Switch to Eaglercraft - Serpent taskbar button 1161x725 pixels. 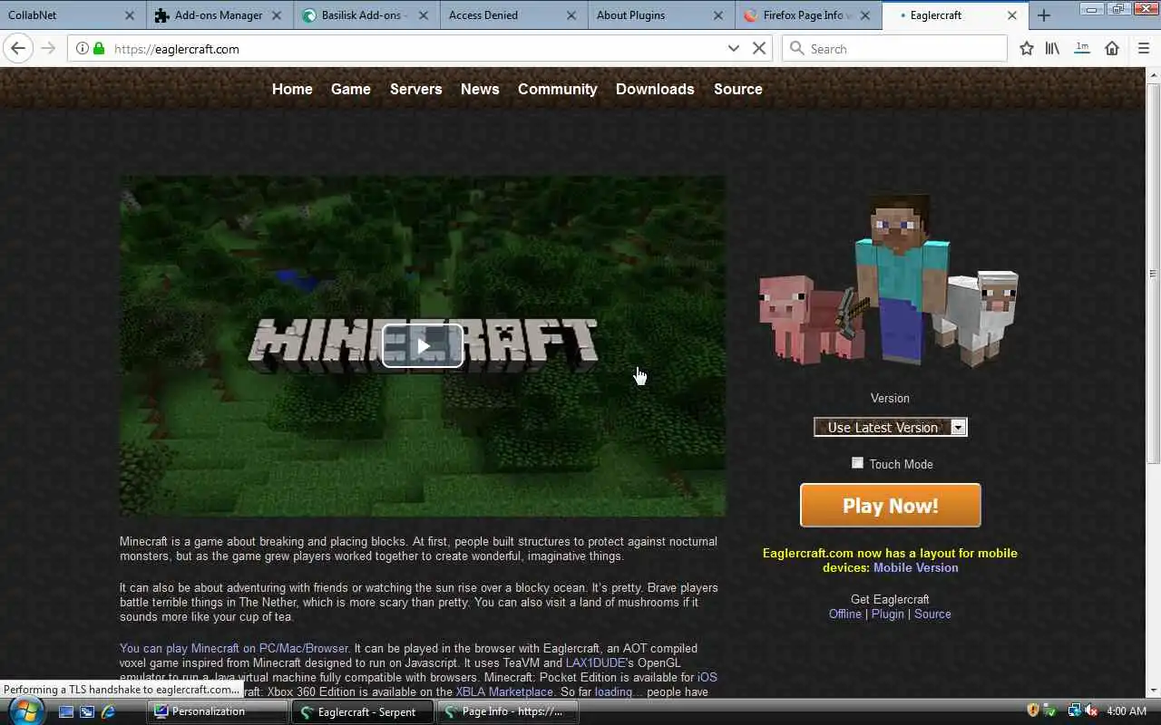363,711
